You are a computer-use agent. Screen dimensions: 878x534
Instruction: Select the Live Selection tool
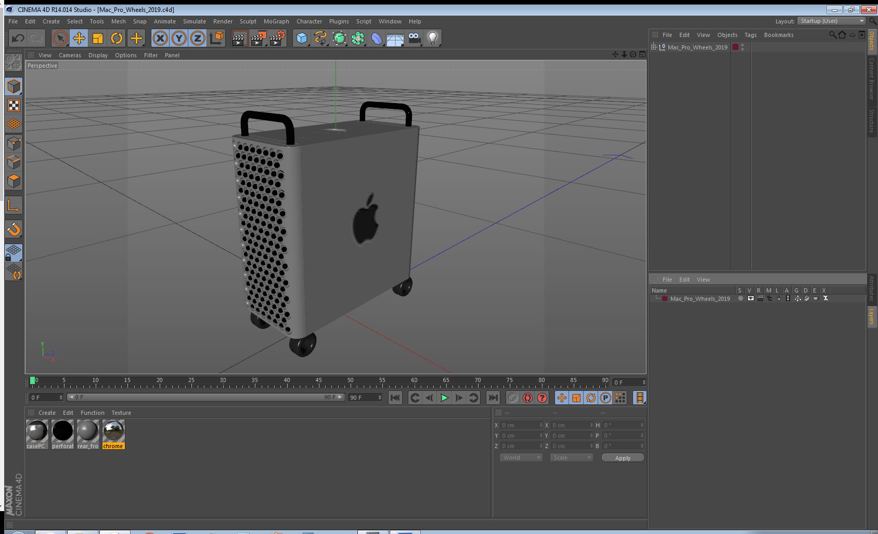[x=60, y=38]
